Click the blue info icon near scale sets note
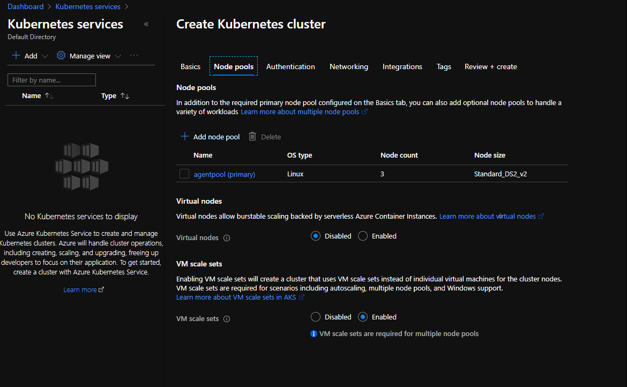The width and height of the screenshot is (627, 387). pyautogui.click(x=313, y=334)
